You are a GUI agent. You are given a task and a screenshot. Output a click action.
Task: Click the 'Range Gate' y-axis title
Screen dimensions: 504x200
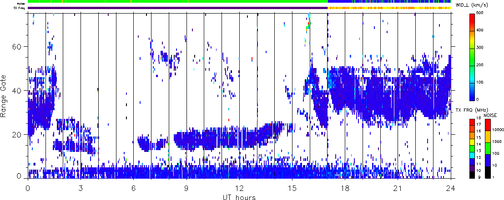tap(4, 96)
